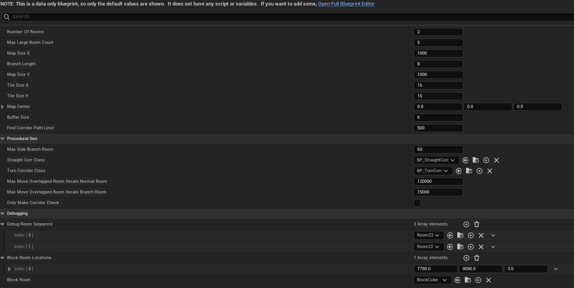Empty the Block Room Locations array
574x288 pixels.
(x=477, y=258)
